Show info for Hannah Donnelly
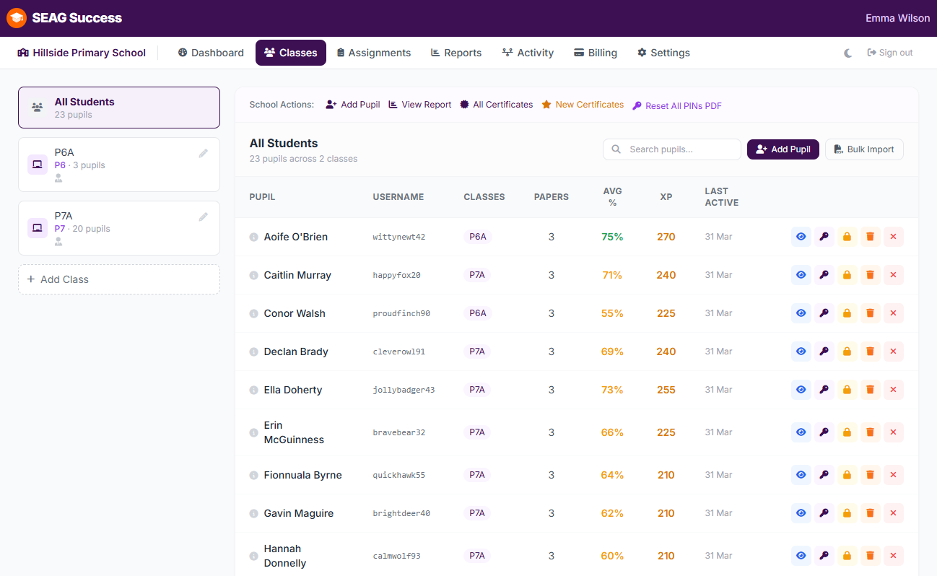 coord(254,557)
